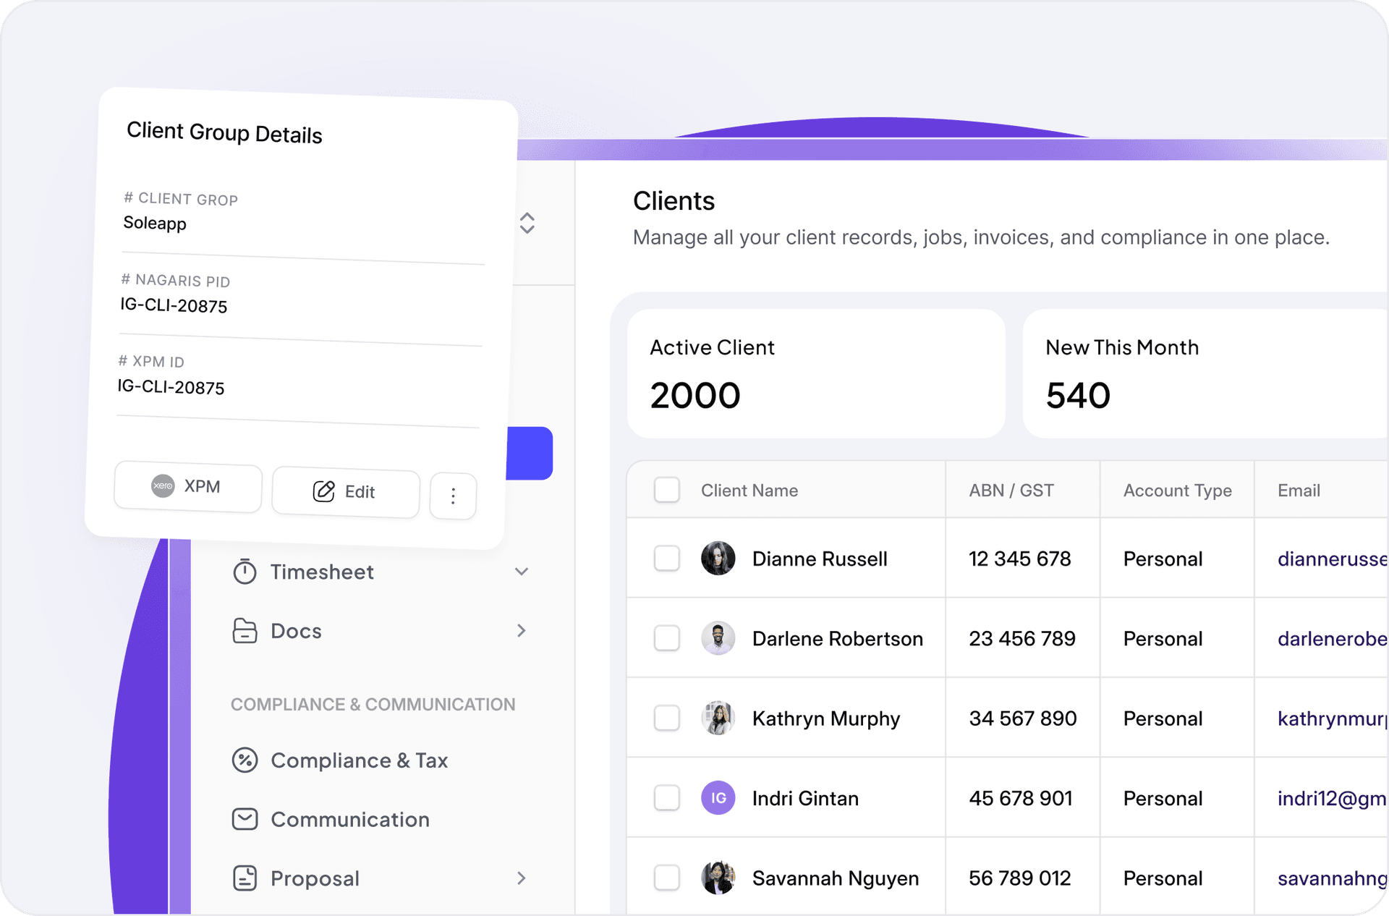Viewport: 1389px width, 916px height.
Task: Open the Docs menu item
Action: pos(381,631)
